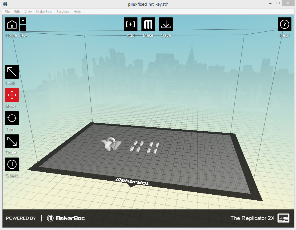Select the large white model on the build plate
This screenshot has height=230, width=296.
coord(111,144)
